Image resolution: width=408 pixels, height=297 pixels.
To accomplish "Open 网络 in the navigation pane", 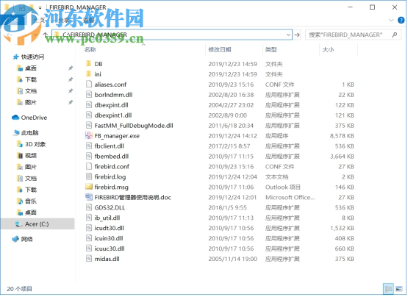I will 26,239.
